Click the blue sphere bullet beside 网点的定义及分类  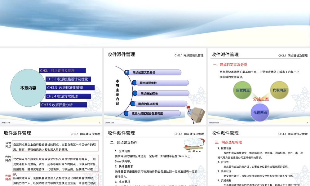pos(127,72)
